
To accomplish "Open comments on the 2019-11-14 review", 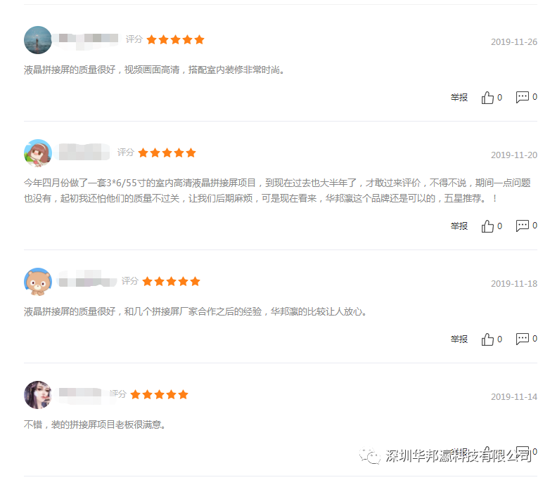I will coord(523,452).
